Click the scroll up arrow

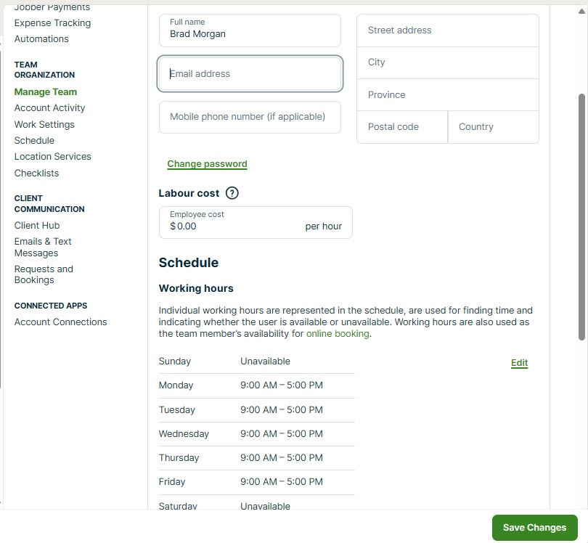pos(581,11)
